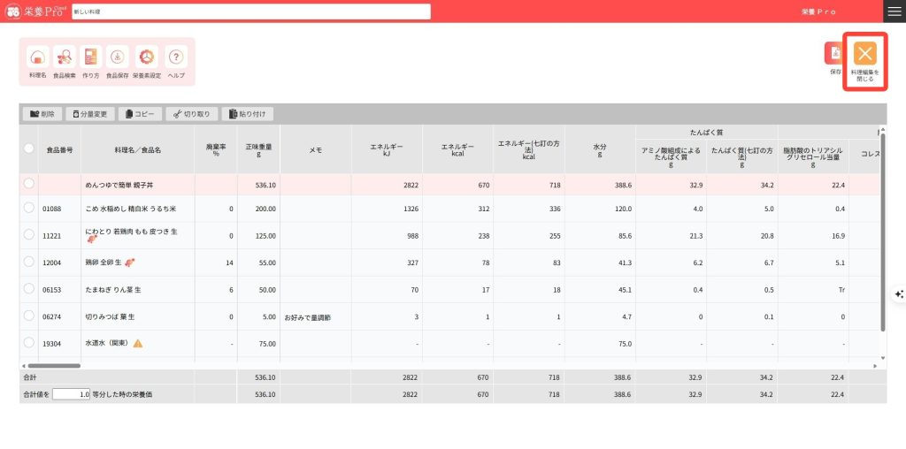Close dish editing with 料理編集を閉じる
This screenshot has width=906, height=449.
pos(865,54)
